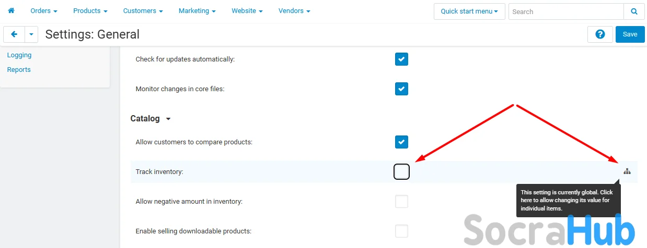This screenshot has height=248, width=647.
Task: Click the global setting hierarchy icon
Action: (627, 171)
